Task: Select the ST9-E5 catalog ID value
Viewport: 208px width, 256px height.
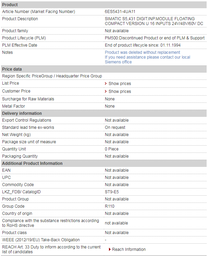Action: 112,192
